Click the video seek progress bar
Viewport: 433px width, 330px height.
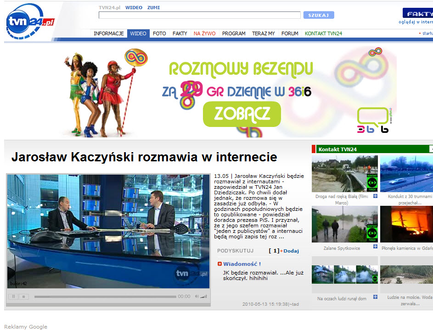(x=105, y=297)
